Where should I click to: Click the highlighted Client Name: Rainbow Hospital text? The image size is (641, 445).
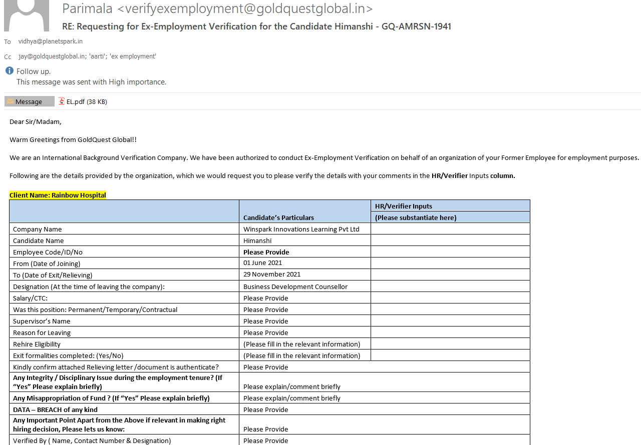[x=58, y=195]
